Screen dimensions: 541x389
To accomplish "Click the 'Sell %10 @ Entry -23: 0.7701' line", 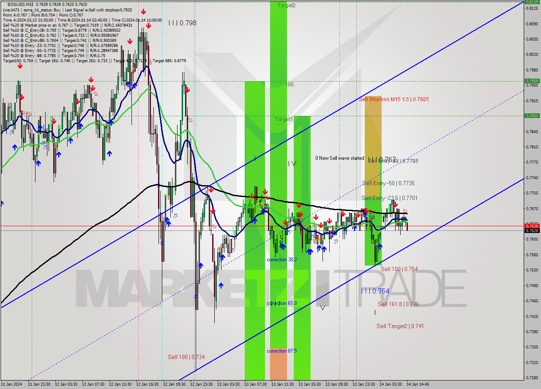I will click(60, 45).
